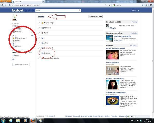Click the Noticias feed icon in sidebar
Image resolution: width=154 pixels, height=123 pixels.
click(14, 26)
